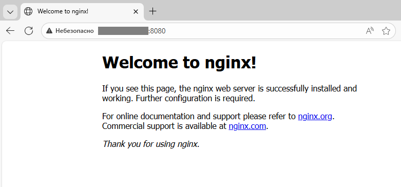Add page to favorites with star icon
This screenshot has width=401, height=187.
point(386,31)
